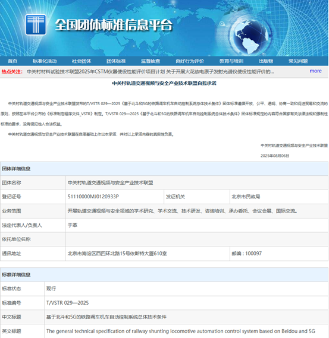This screenshot has width=329, height=338.
Task: Click the 法定代表人/负责人 label
Action: point(22,225)
